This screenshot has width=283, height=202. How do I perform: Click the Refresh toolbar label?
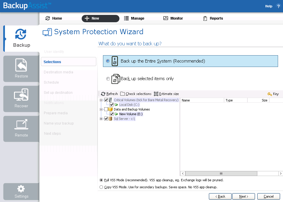pos(112,94)
